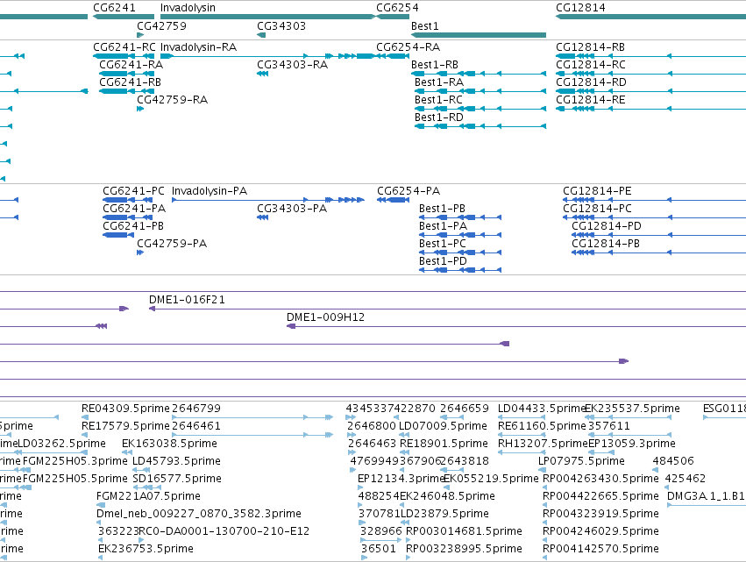The height and width of the screenshot is (562, 746).
Task: Click transcript CG12814-RC
Action: pyautogui.click(x=591, y=65)
